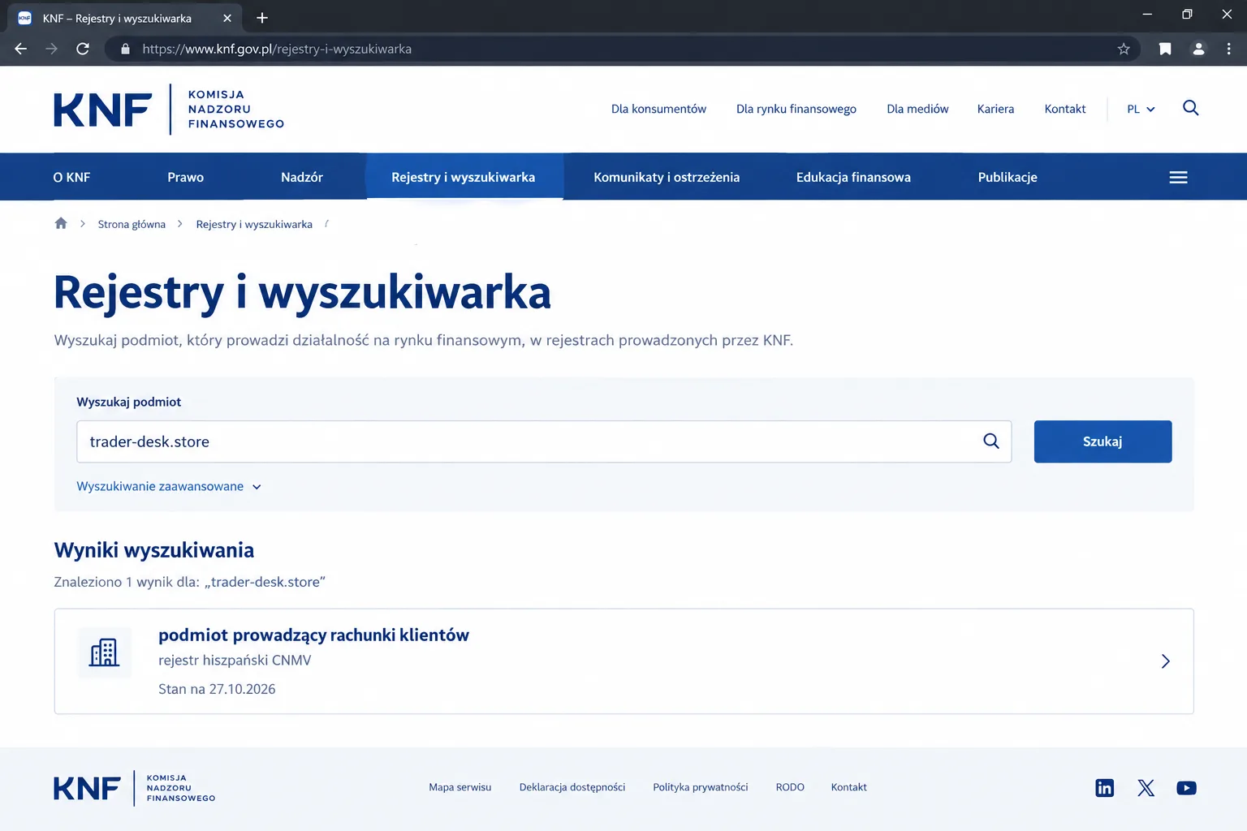Open the hamburger menu in navigation bar

click(1178, 177)
